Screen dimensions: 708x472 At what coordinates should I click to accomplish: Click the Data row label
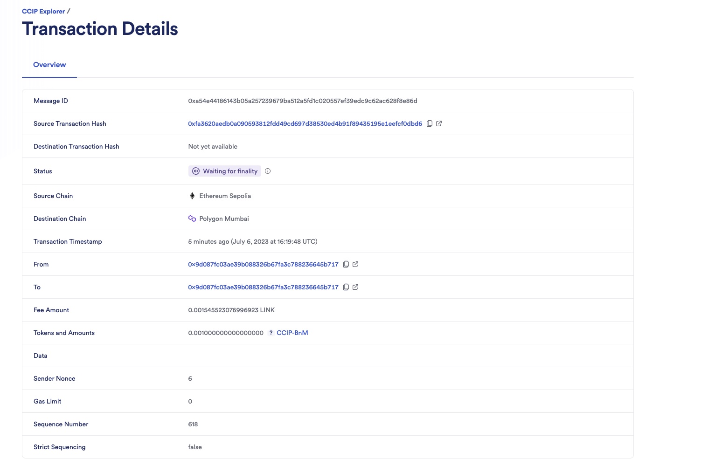click(41, 356)
